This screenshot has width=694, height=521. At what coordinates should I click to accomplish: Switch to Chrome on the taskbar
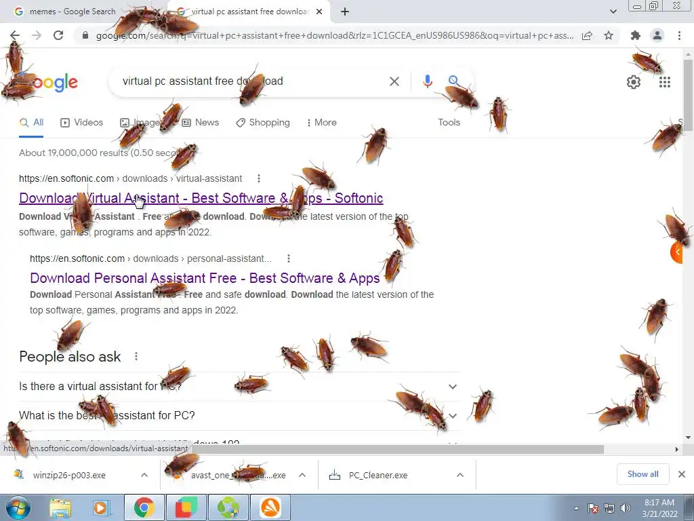point(144,507)
